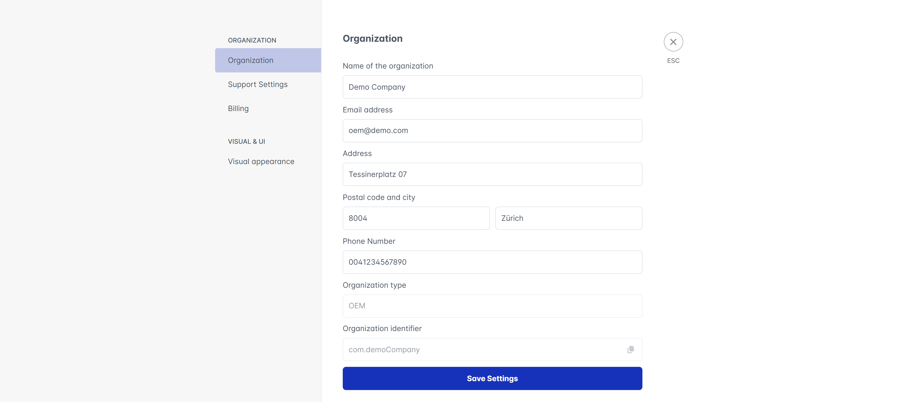Go to Visual appearance settings
This screenshot has width=899, height=402.
point(261,162)
